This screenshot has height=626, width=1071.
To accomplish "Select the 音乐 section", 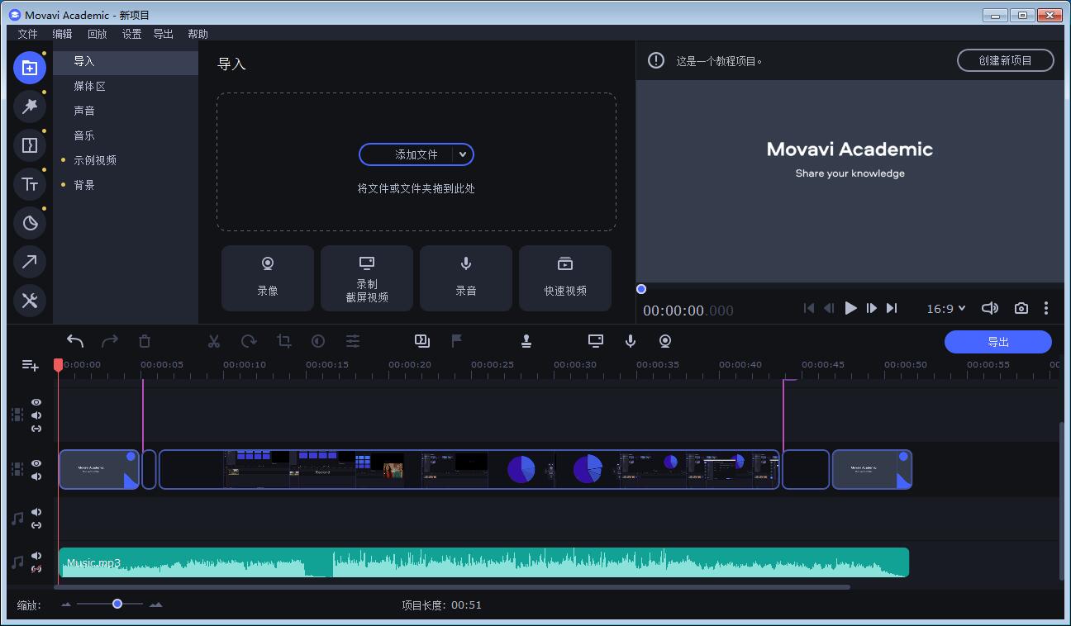I will (x=126, y=135).
